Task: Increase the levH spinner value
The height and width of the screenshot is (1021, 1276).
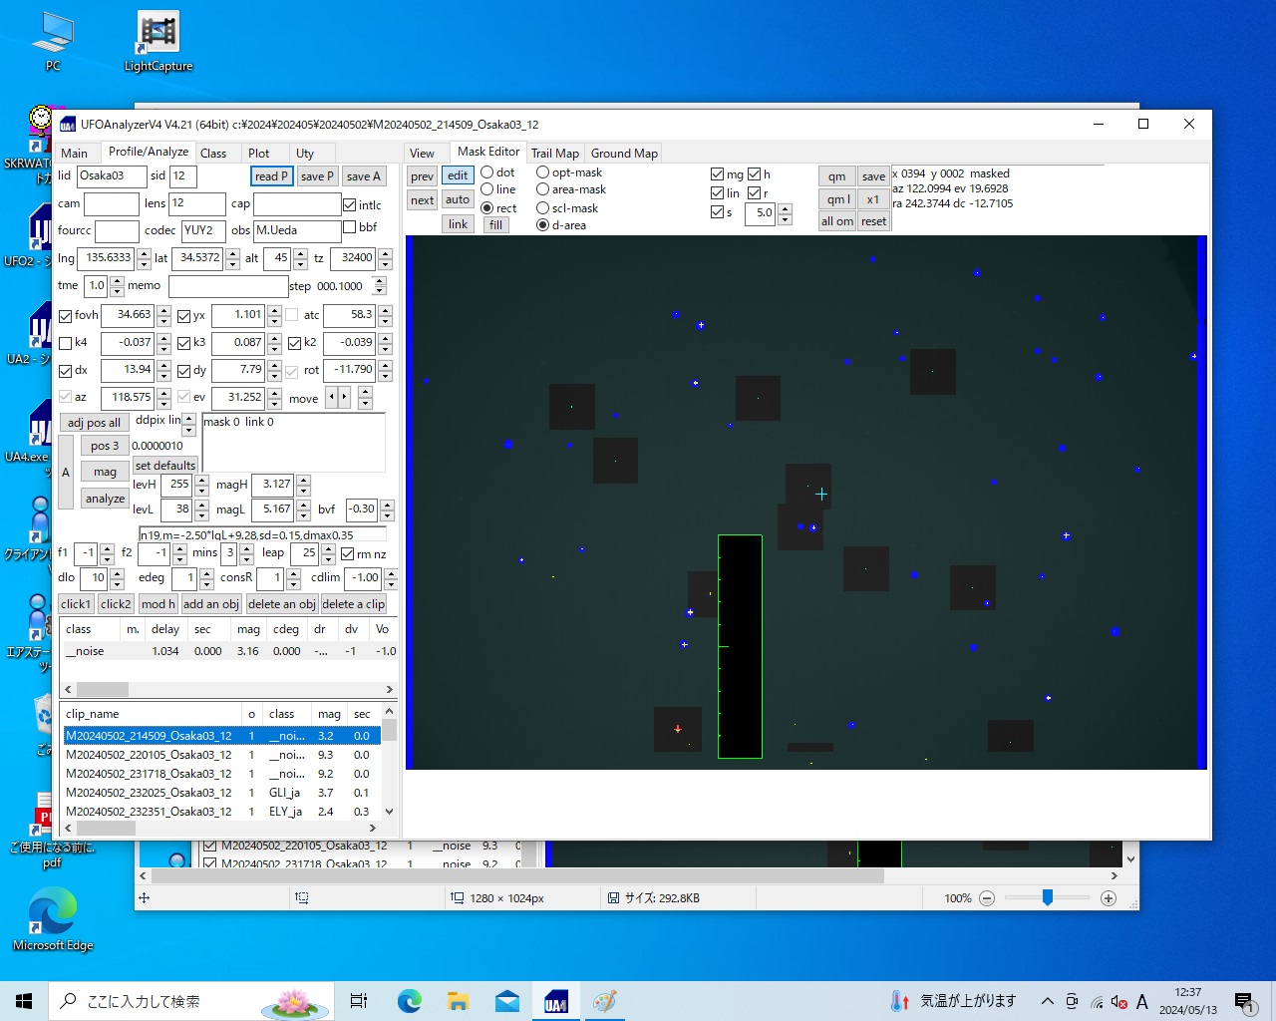Action: [x=201, y=480]
